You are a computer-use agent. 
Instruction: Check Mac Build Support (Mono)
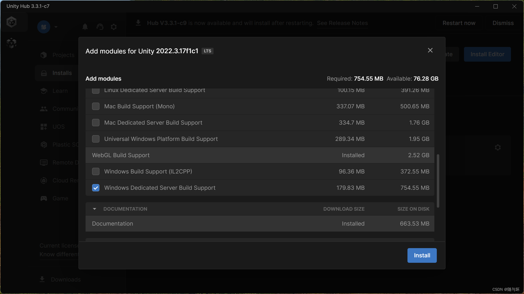point(96,106)
